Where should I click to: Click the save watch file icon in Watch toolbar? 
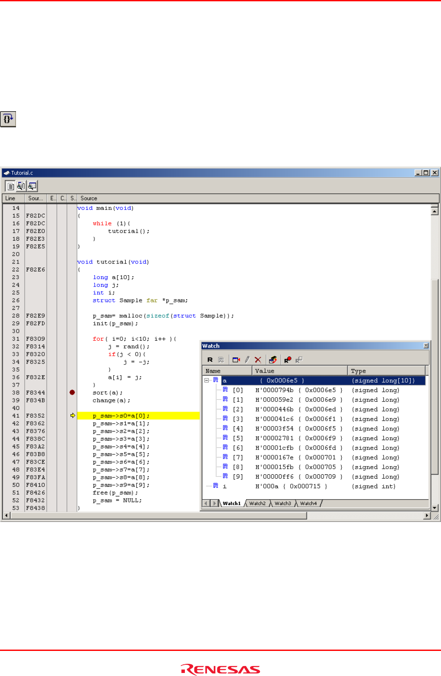click(x=273, y=360)
